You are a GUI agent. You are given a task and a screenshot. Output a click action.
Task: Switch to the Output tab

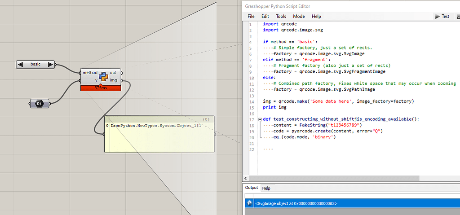click(x=252, y=188)
